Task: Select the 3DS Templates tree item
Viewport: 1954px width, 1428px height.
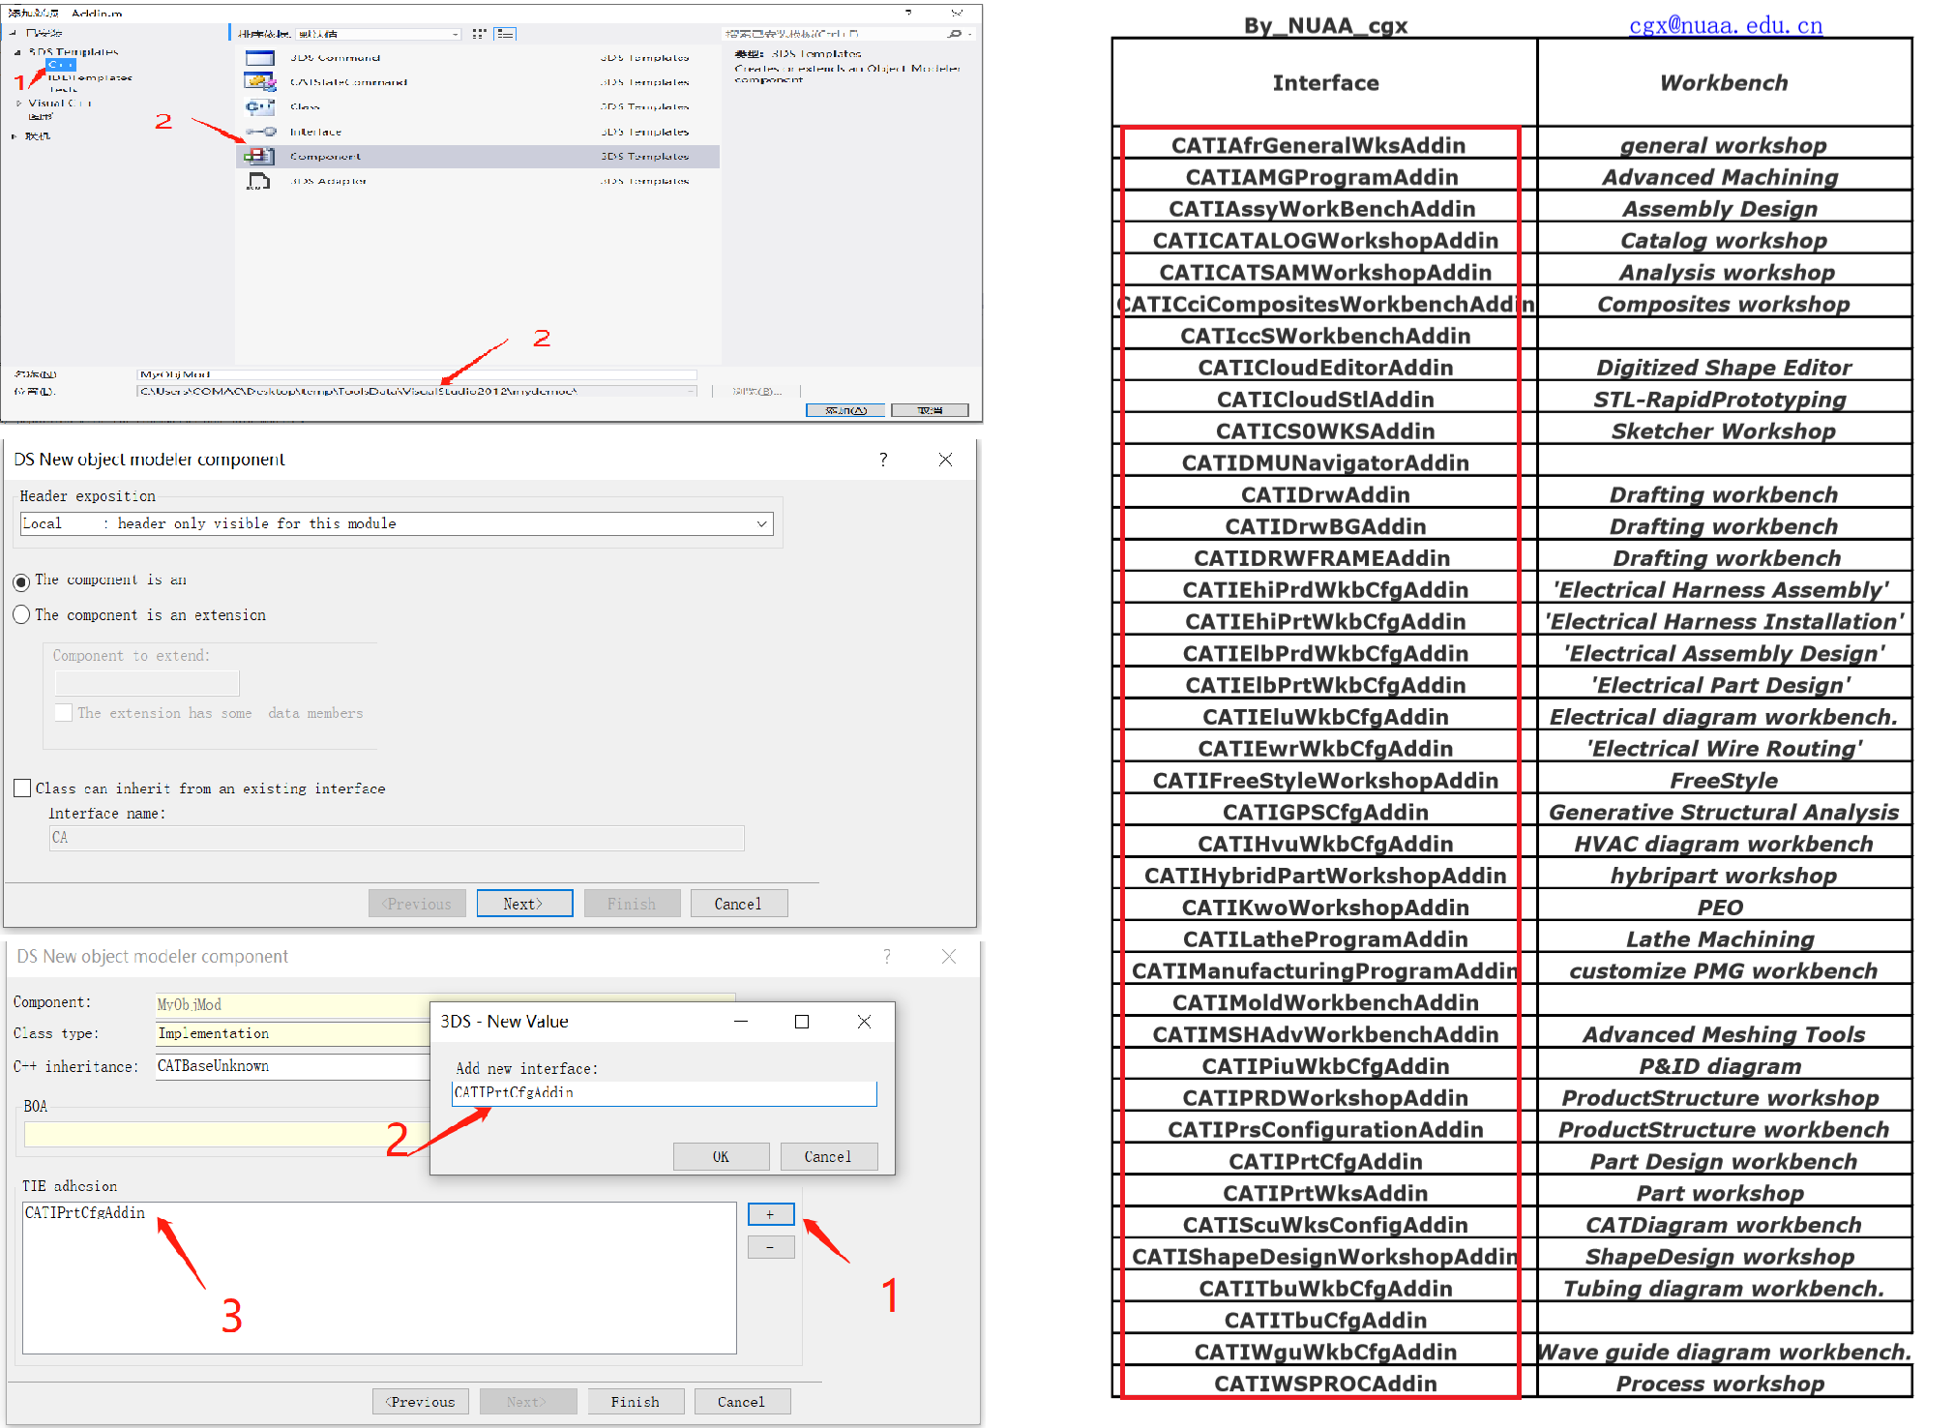Action: click(x=74, y=52)
